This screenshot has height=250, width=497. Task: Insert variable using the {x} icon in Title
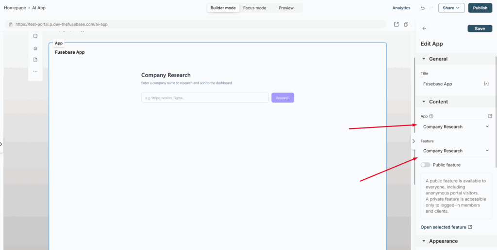(486, 84)
